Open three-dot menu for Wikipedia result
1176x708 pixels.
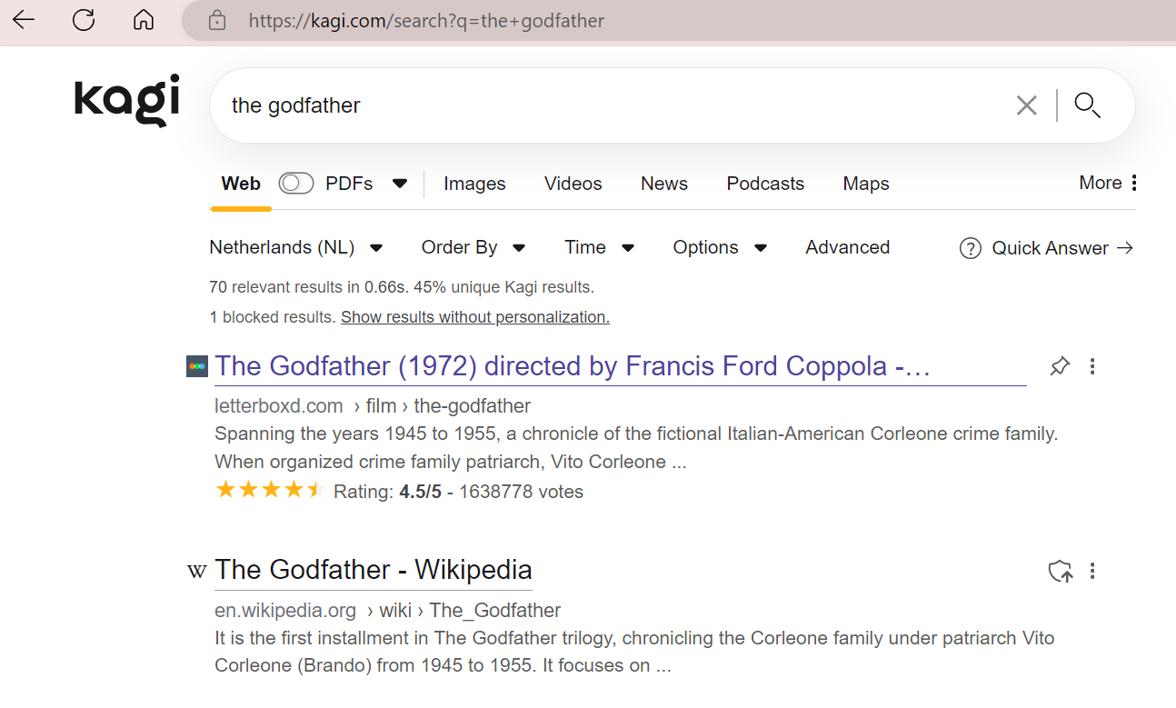click(1092, 571)
